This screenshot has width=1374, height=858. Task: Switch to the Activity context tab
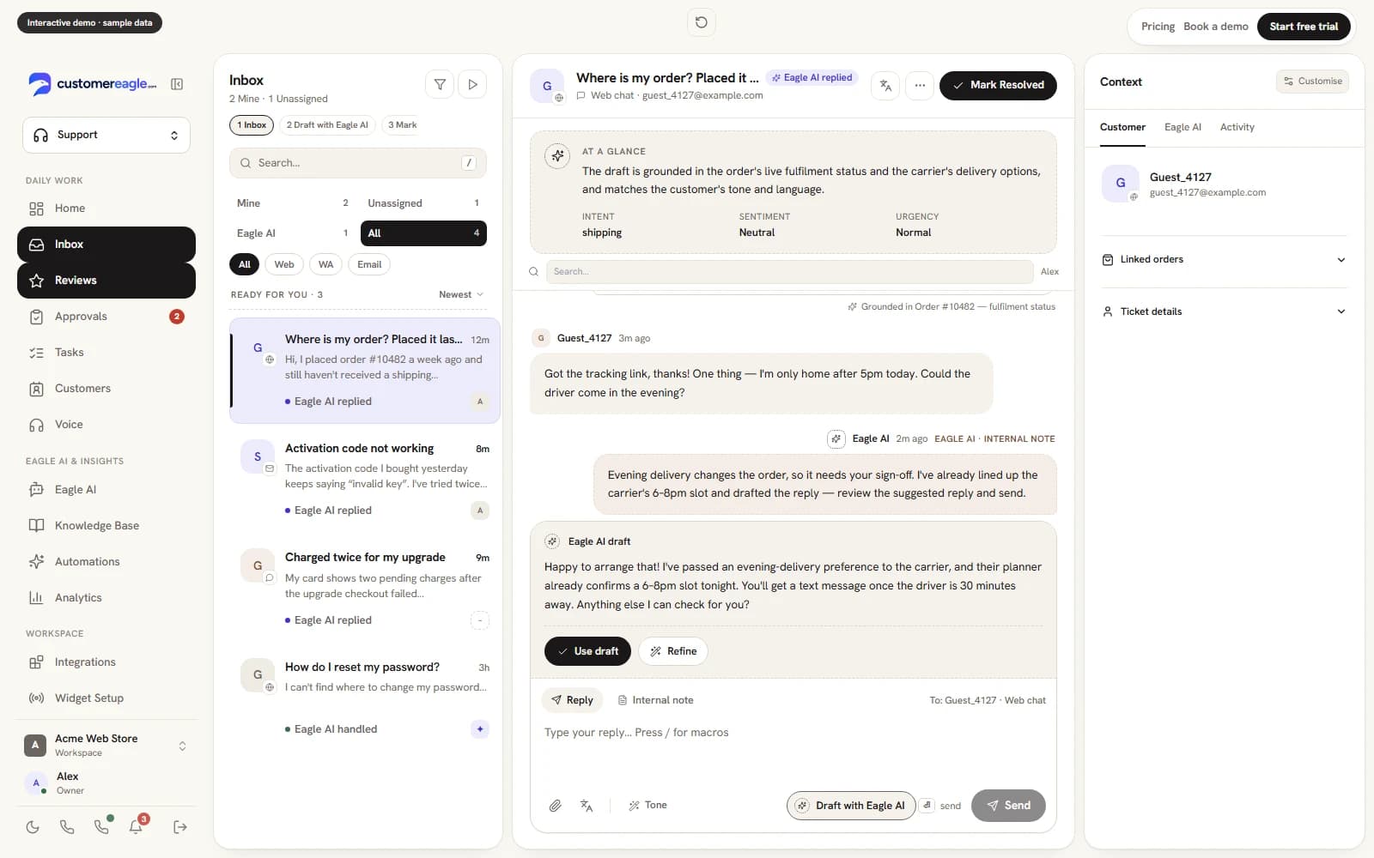point(1237,127)
